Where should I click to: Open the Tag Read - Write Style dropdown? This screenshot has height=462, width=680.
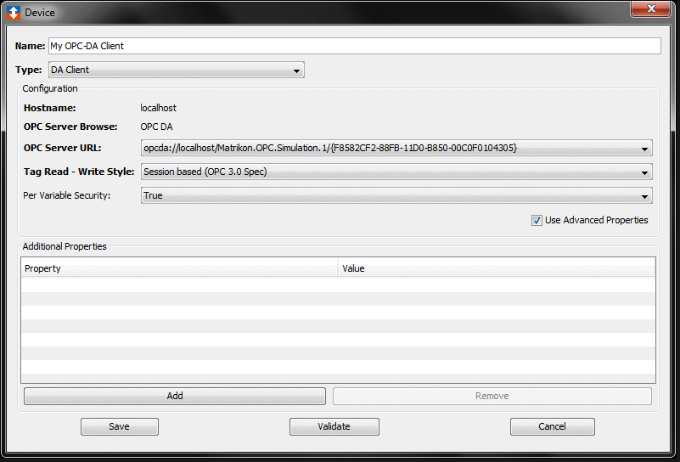click(396, 172)
